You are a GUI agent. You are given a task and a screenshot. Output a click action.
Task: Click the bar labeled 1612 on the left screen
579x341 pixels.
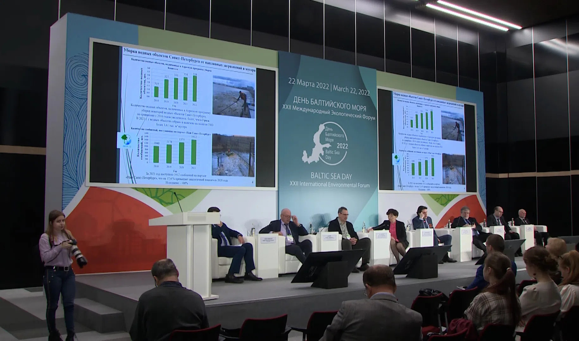pos(194,152)
